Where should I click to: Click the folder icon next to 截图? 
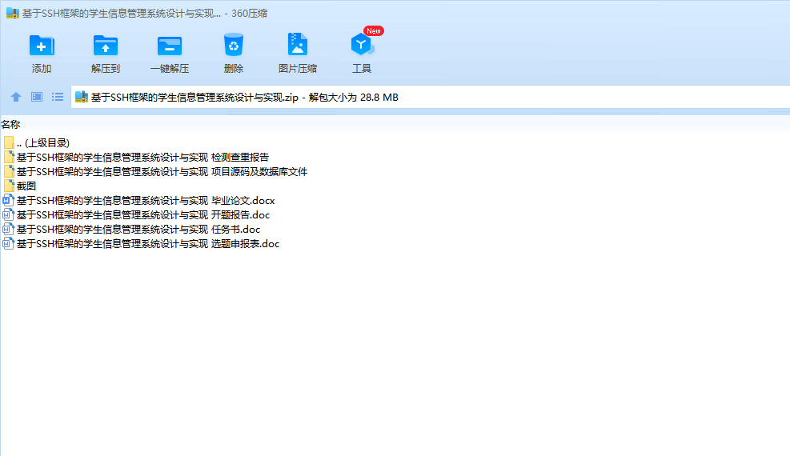click(9, 186)
